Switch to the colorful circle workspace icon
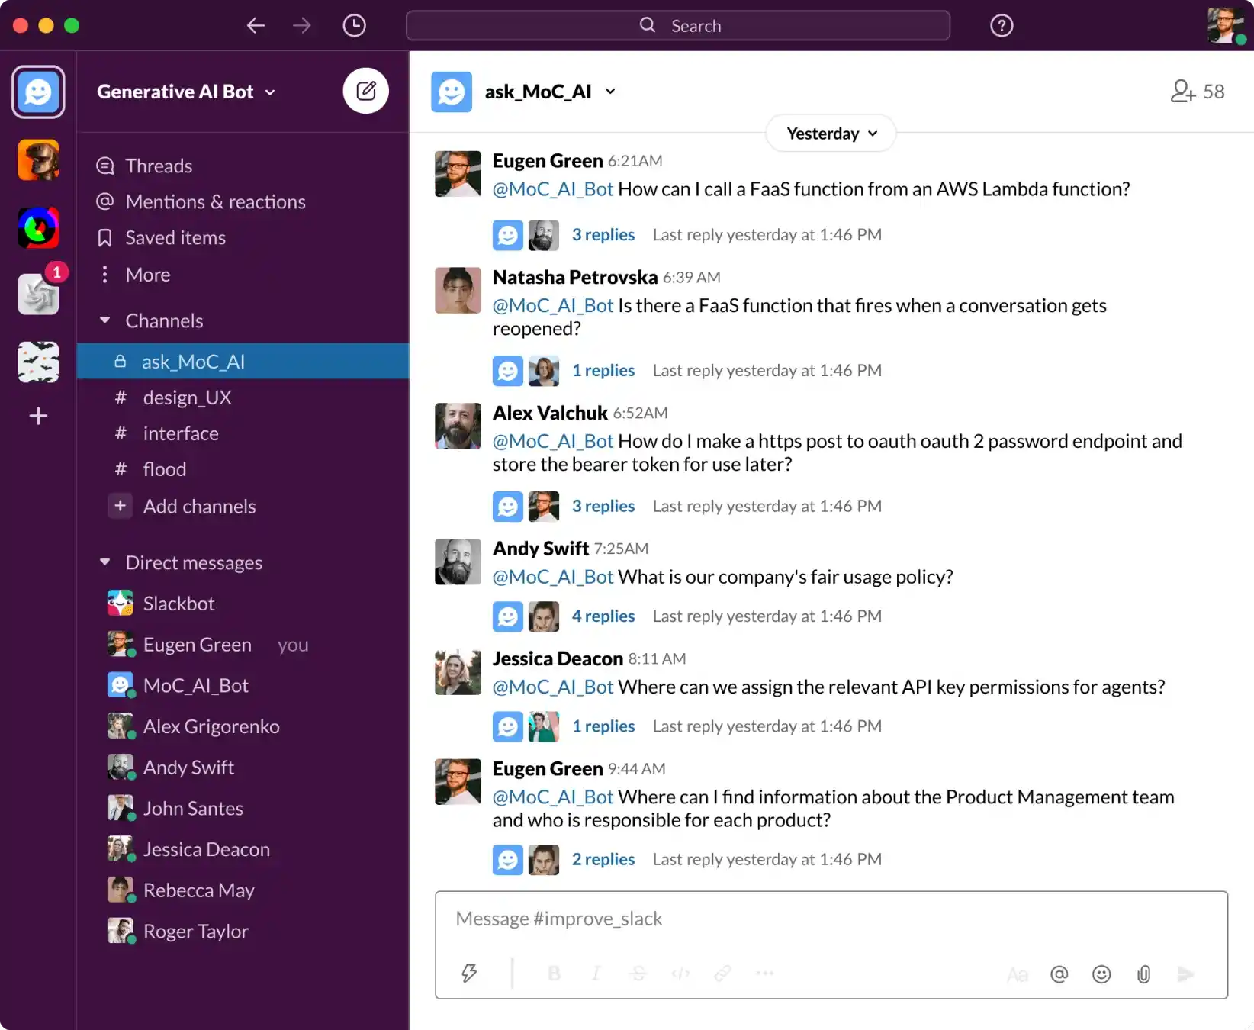The height and width of the screenshot is (1030, 1254). [x=38, y=227]
